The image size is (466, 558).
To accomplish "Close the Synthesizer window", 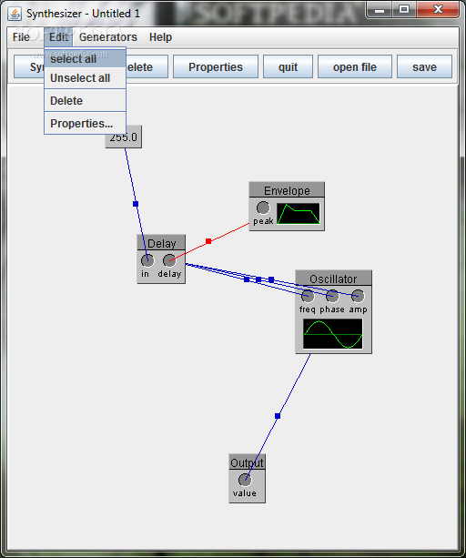I will pyautogui.click(x=438, y=10).
